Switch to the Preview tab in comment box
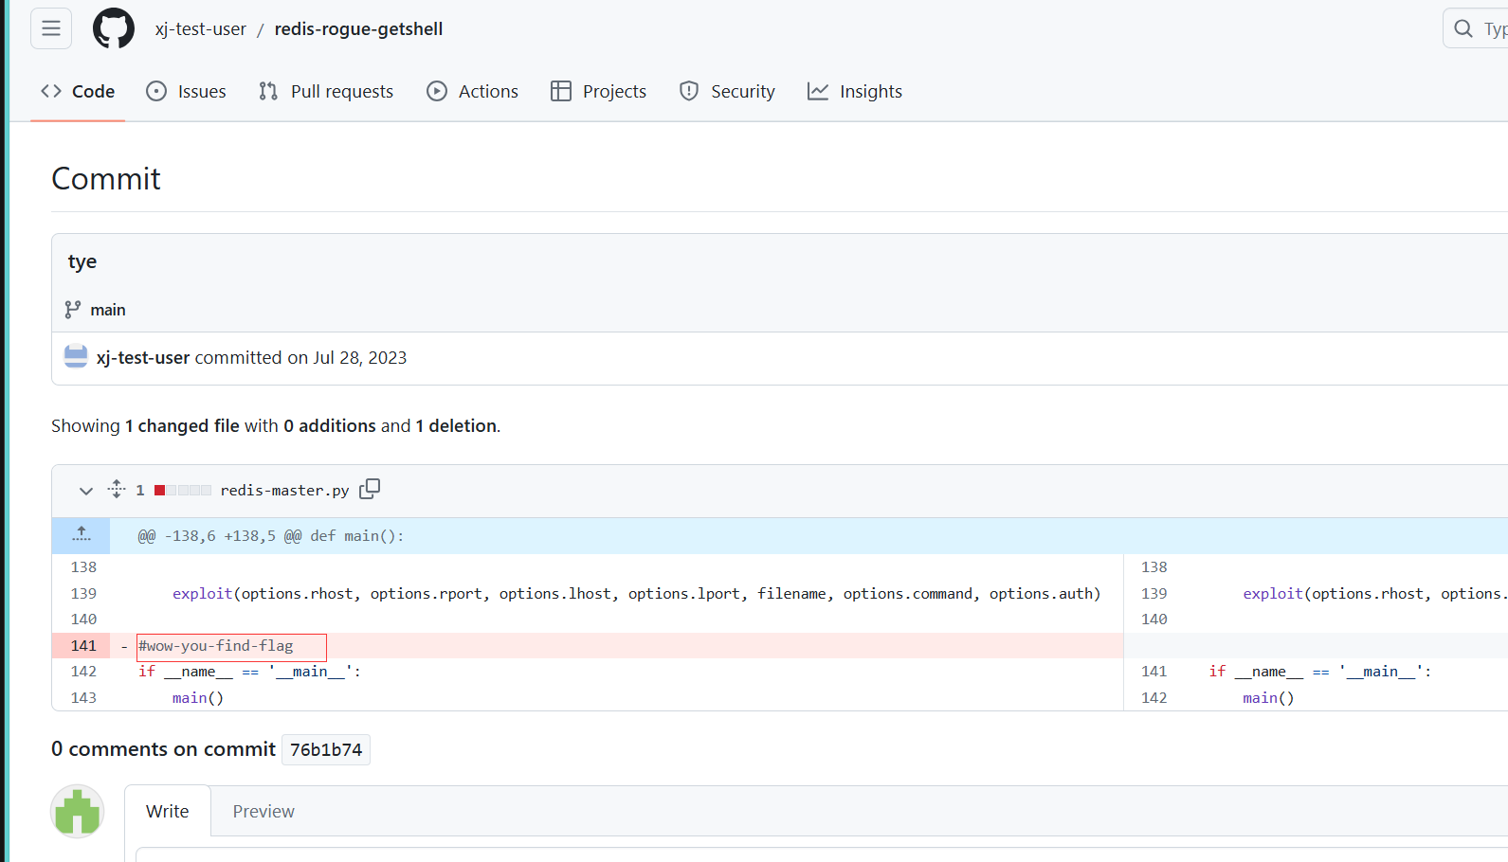This screenshot has width=1508, height=862. click(263, 811)
